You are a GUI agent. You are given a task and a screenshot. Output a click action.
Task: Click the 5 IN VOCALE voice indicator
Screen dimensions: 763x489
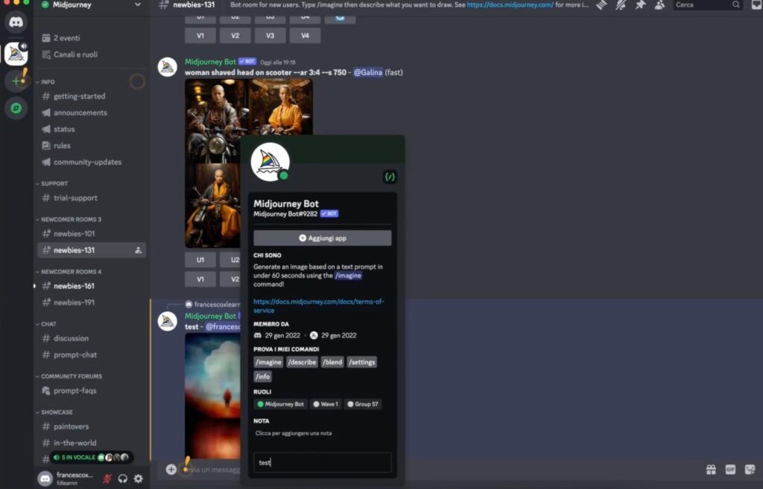point(92,458)
